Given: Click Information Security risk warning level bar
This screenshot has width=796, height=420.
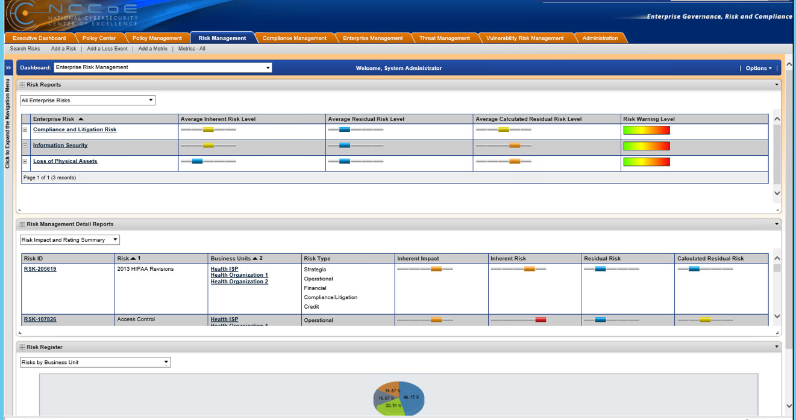Looking at the screenshot, I should pos(646,146).
